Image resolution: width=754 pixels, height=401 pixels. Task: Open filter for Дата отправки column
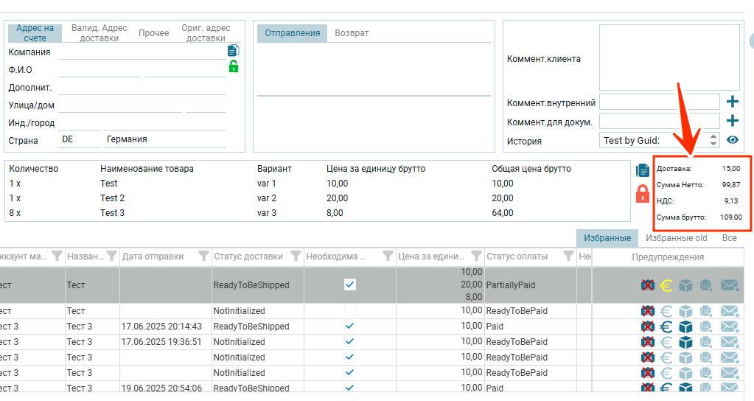coord(202,257)
